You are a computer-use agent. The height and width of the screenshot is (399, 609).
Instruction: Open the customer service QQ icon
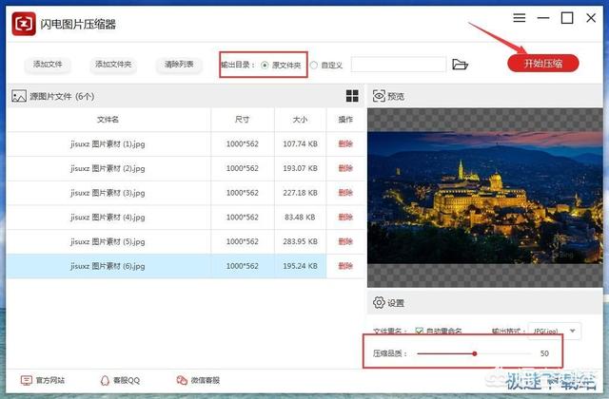click(x=106, y=380)
